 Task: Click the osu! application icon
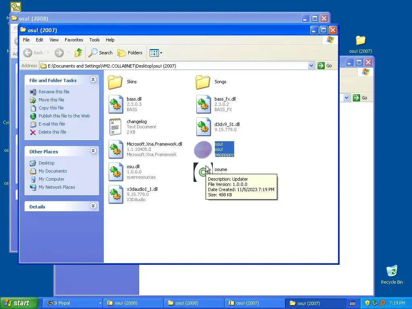(x=203, y=150)
